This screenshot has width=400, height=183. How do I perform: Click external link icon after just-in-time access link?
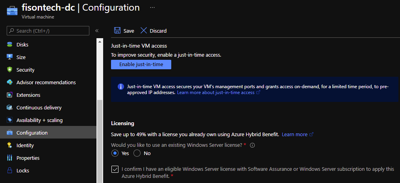tap(258, 92)
